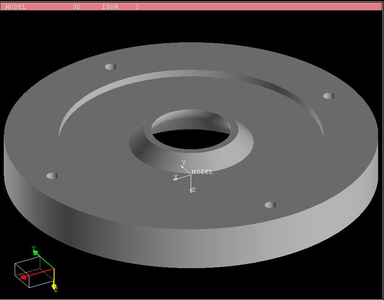Select the lower-right bolt hole on the flange
Screen dimensions: 384x300
coord(271,205)
